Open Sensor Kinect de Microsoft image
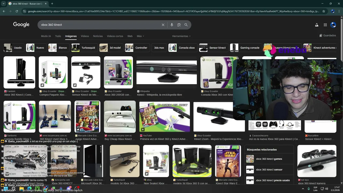Screen dimensions: 343x193 pyautogui.click(x=86, y=72)
